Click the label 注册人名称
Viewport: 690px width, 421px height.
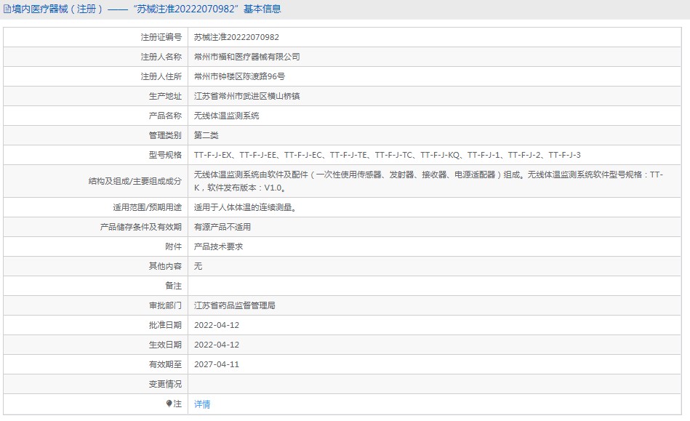[161, 57]
